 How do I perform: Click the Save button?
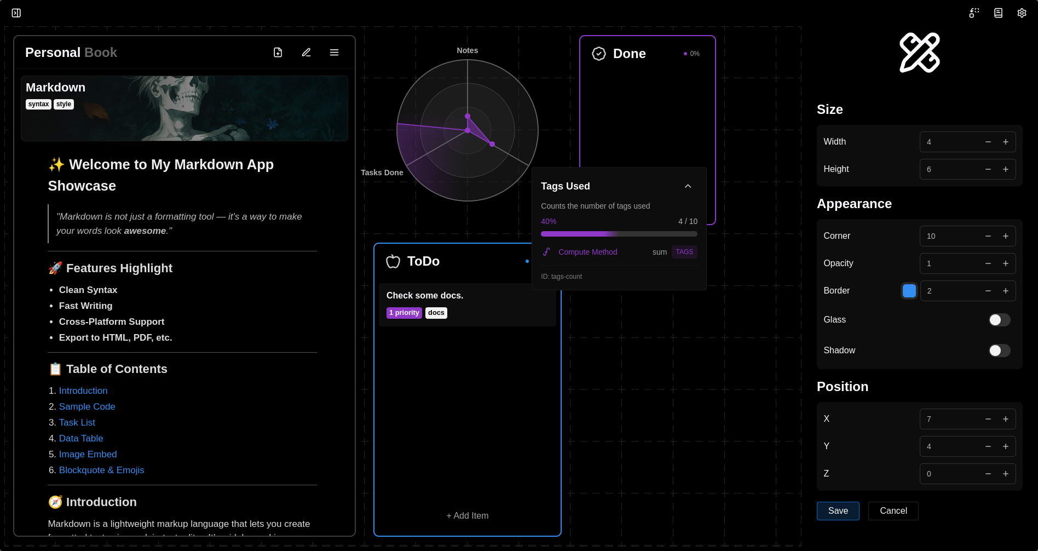pyautogui.click(x=838, y=510)
